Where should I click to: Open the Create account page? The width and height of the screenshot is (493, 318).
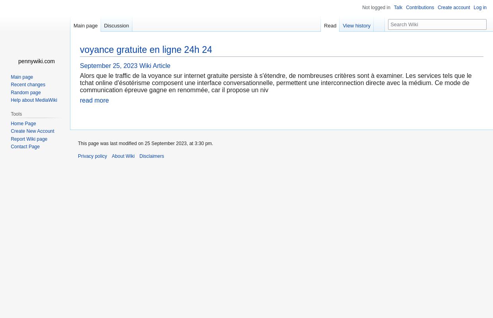point(454,8)
